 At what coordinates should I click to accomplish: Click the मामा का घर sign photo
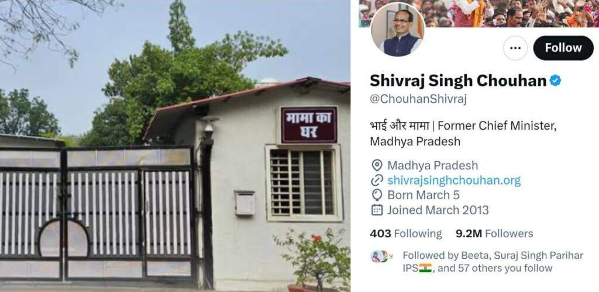(309, 124)
